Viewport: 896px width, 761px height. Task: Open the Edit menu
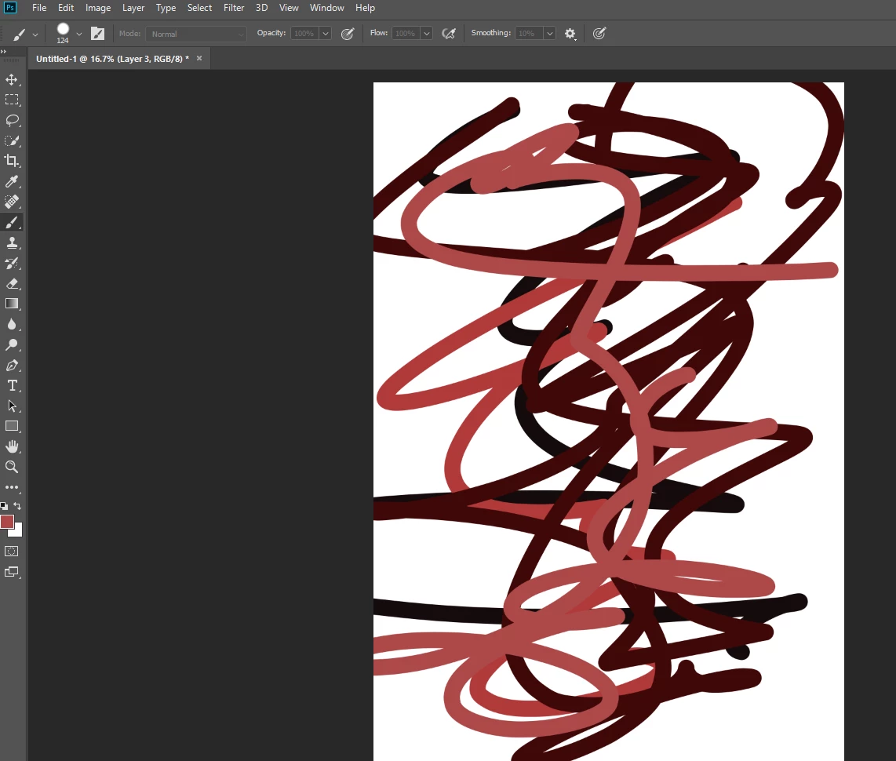pyautogui.click(x=66, y=8)
